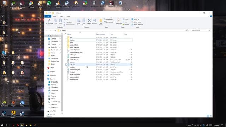Click Paste shortcut in the ribbon

(x=69, y=25)
